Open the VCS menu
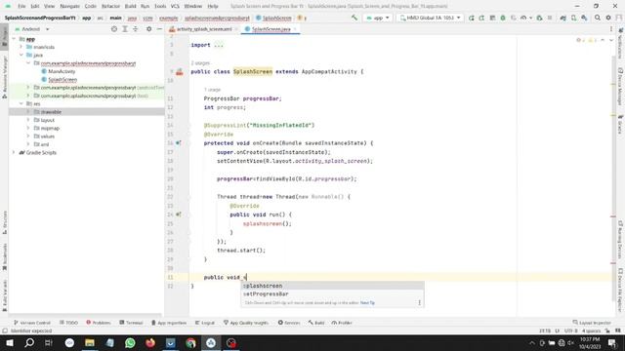 pos(175,7)
